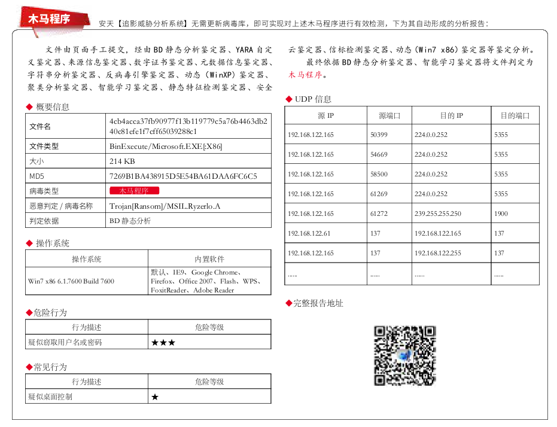The height and width of the screenshot is (427, 557).
Task: Click destination IP 239.255.255.250
Action: [x=438, y=213]
